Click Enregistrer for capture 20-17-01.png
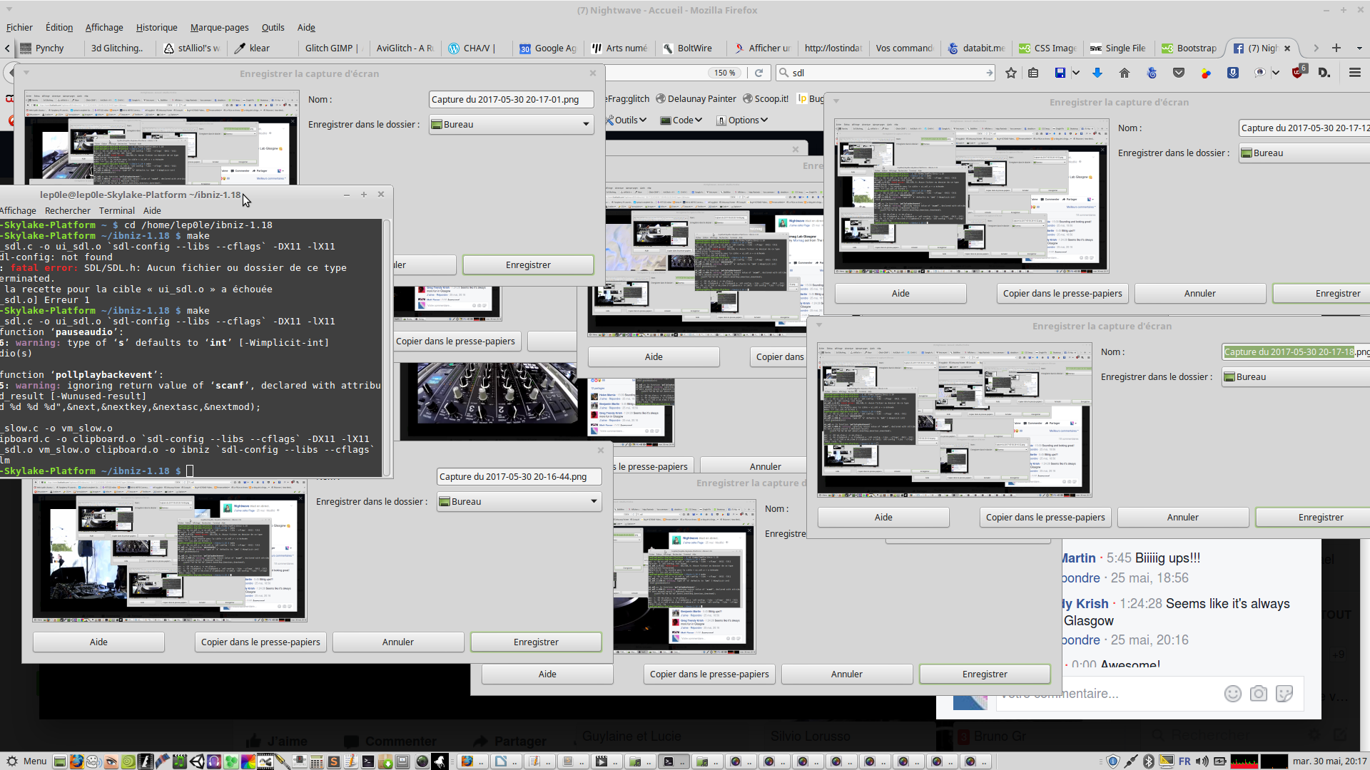1370x770 pixels. [x=528, y=265]
